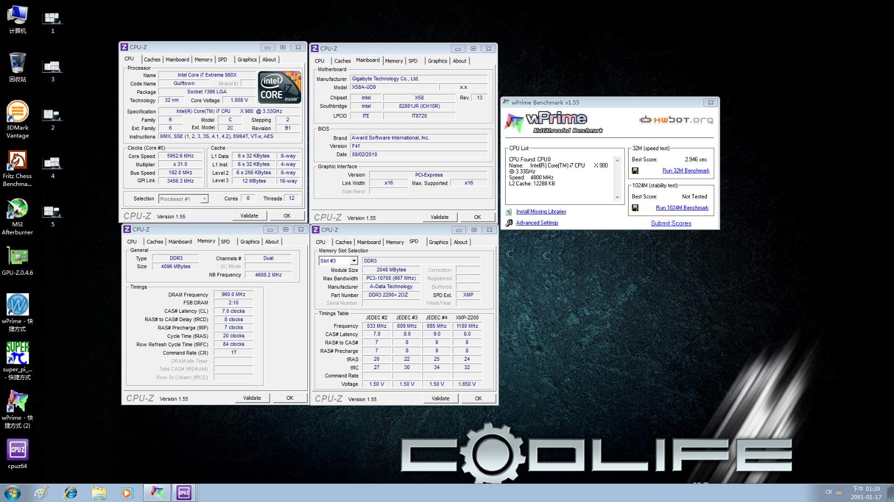Click the CH language indicator in tray
Image resolution: width=894 pixels, height=502 pixels.
click(828, 492)
